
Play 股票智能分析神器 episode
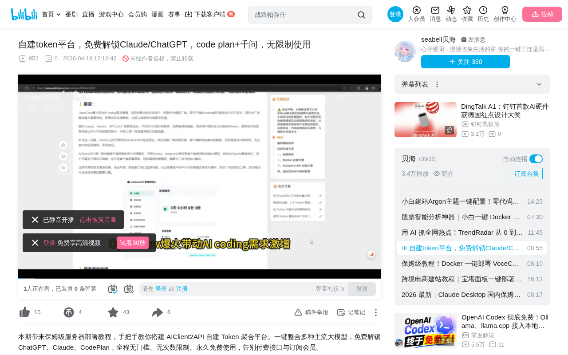(x=472, y=217)
